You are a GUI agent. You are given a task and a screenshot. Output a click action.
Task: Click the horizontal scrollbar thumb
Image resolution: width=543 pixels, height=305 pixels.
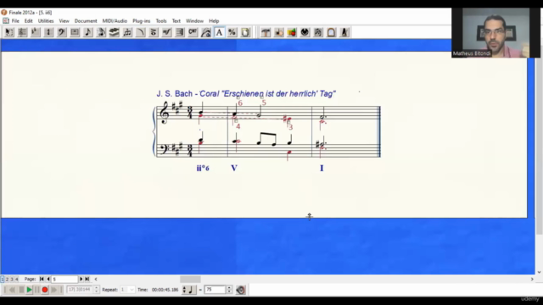[190, 279]
